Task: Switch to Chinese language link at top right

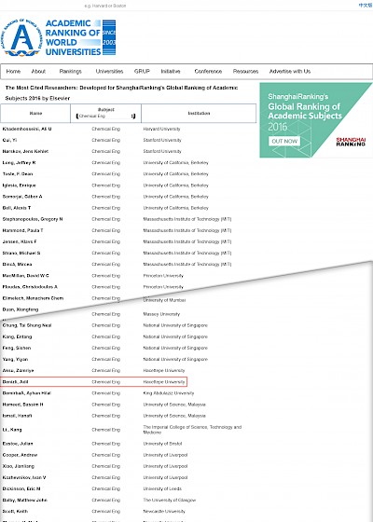Action: pyautogui.click(x=366, y=6)
